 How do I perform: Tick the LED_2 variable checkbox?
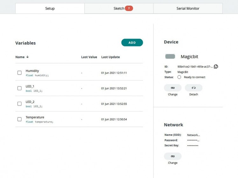(19, 104)
